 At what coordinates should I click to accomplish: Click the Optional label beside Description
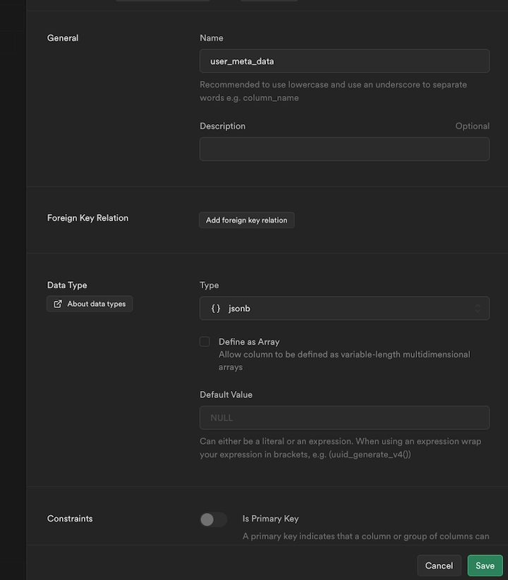tap(472, 126)
